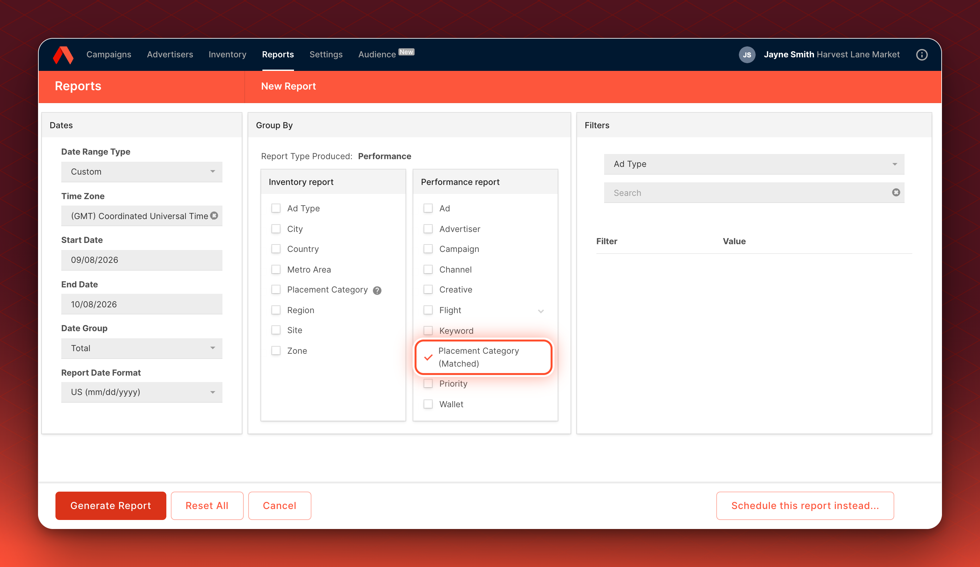Check the Advertiser checkbox in Performance report
This screenshot has height=567, width=980.
(x=428, y=229)
